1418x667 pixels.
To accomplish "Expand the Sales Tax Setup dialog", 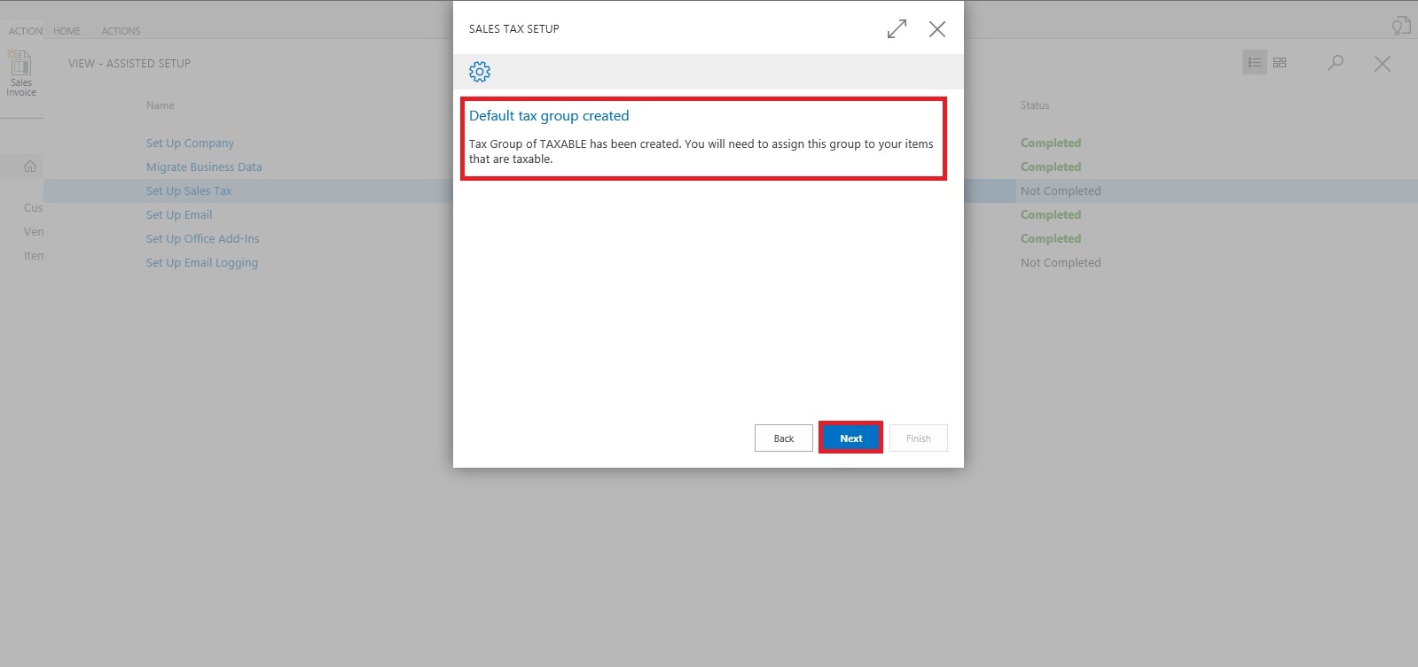I will click(897, 29).
